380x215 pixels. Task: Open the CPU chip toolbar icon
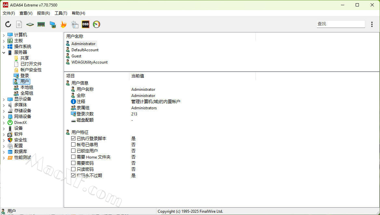click(x=30, y=24)
